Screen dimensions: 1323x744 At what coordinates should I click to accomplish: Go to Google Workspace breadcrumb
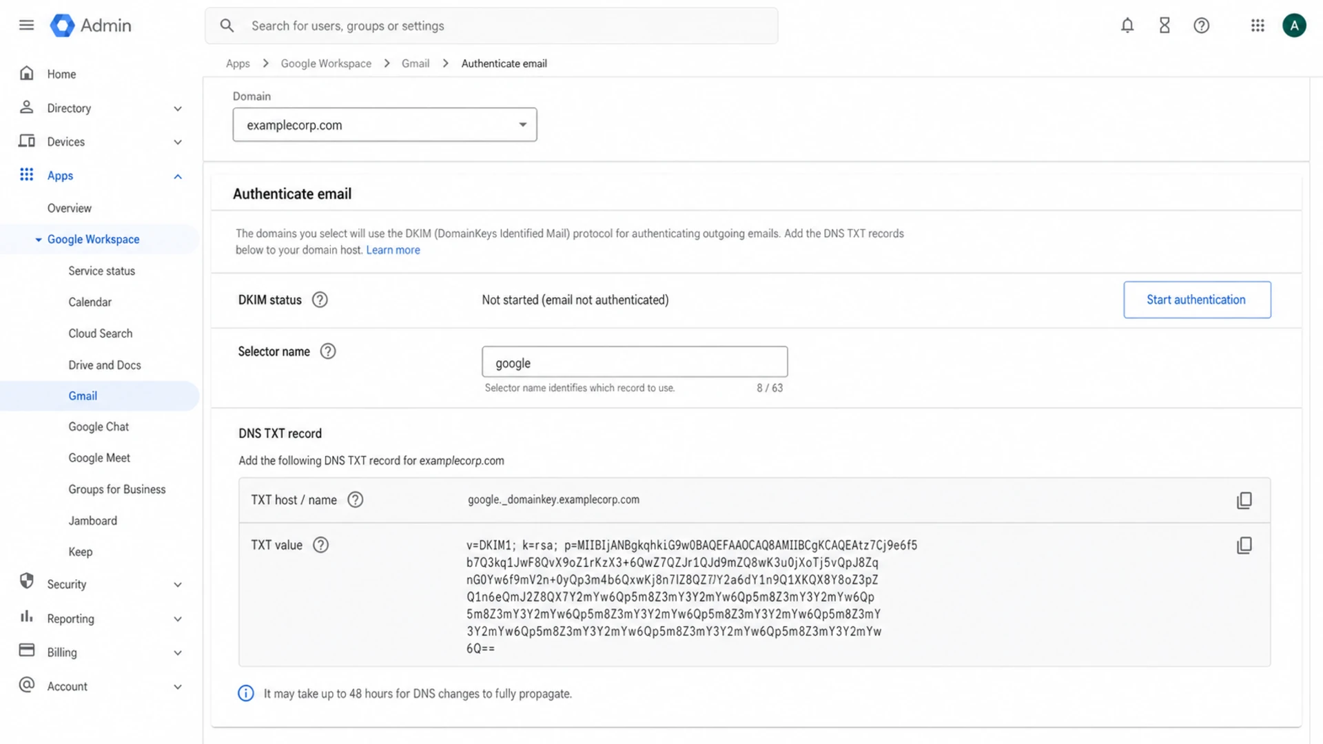326,63
